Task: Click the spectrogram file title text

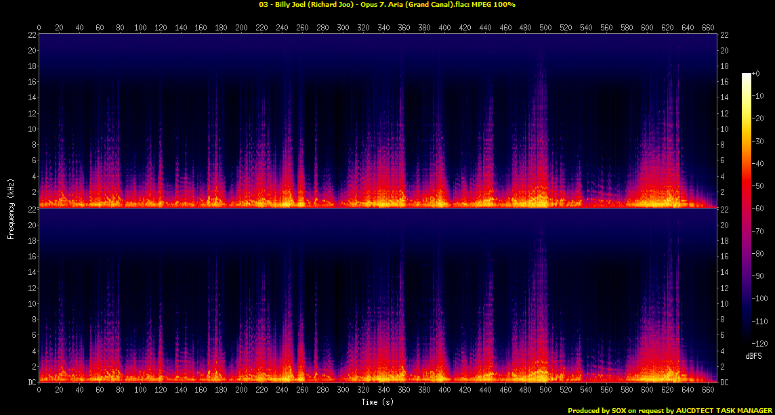Action: 387,4
